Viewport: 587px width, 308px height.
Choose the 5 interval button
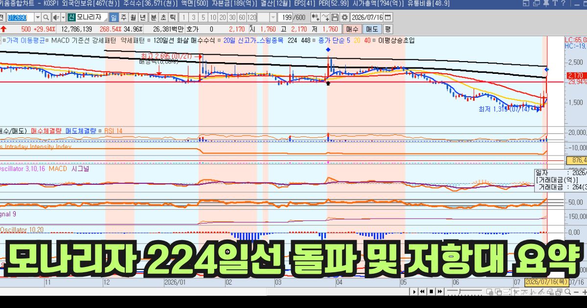(x=203, y=18)
